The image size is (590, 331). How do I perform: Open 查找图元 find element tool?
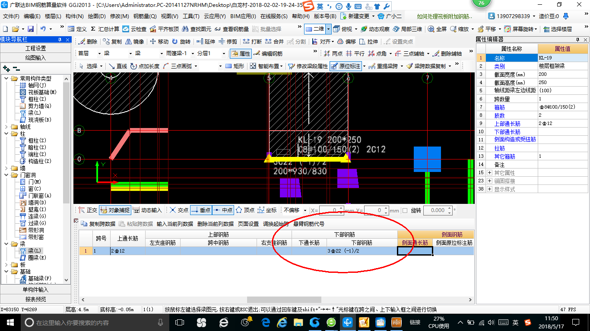click(x=197, y=29)
